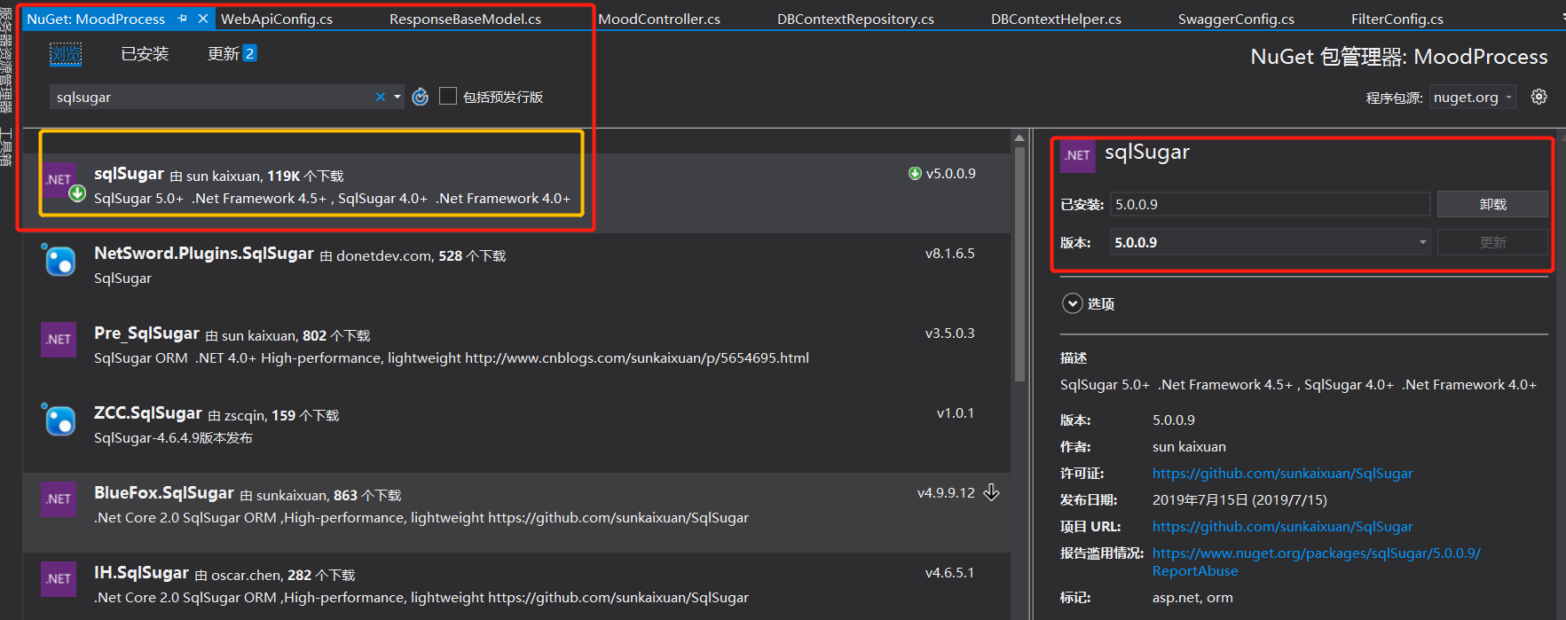Click the 已安装 5.0.0.9 field
Image resolution: width=1566 pixels, height=620 pixels.
click(x=1270, y=204)
